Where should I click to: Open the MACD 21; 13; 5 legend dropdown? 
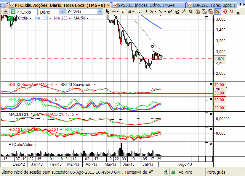(x=77, y=115)
